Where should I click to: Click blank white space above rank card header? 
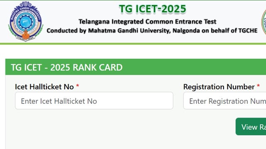pyautogui.click(x=133, y=52)
